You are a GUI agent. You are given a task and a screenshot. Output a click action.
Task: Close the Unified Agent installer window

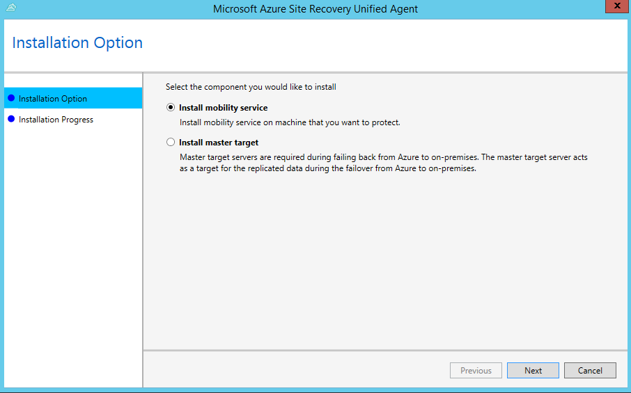pos(617,6)
